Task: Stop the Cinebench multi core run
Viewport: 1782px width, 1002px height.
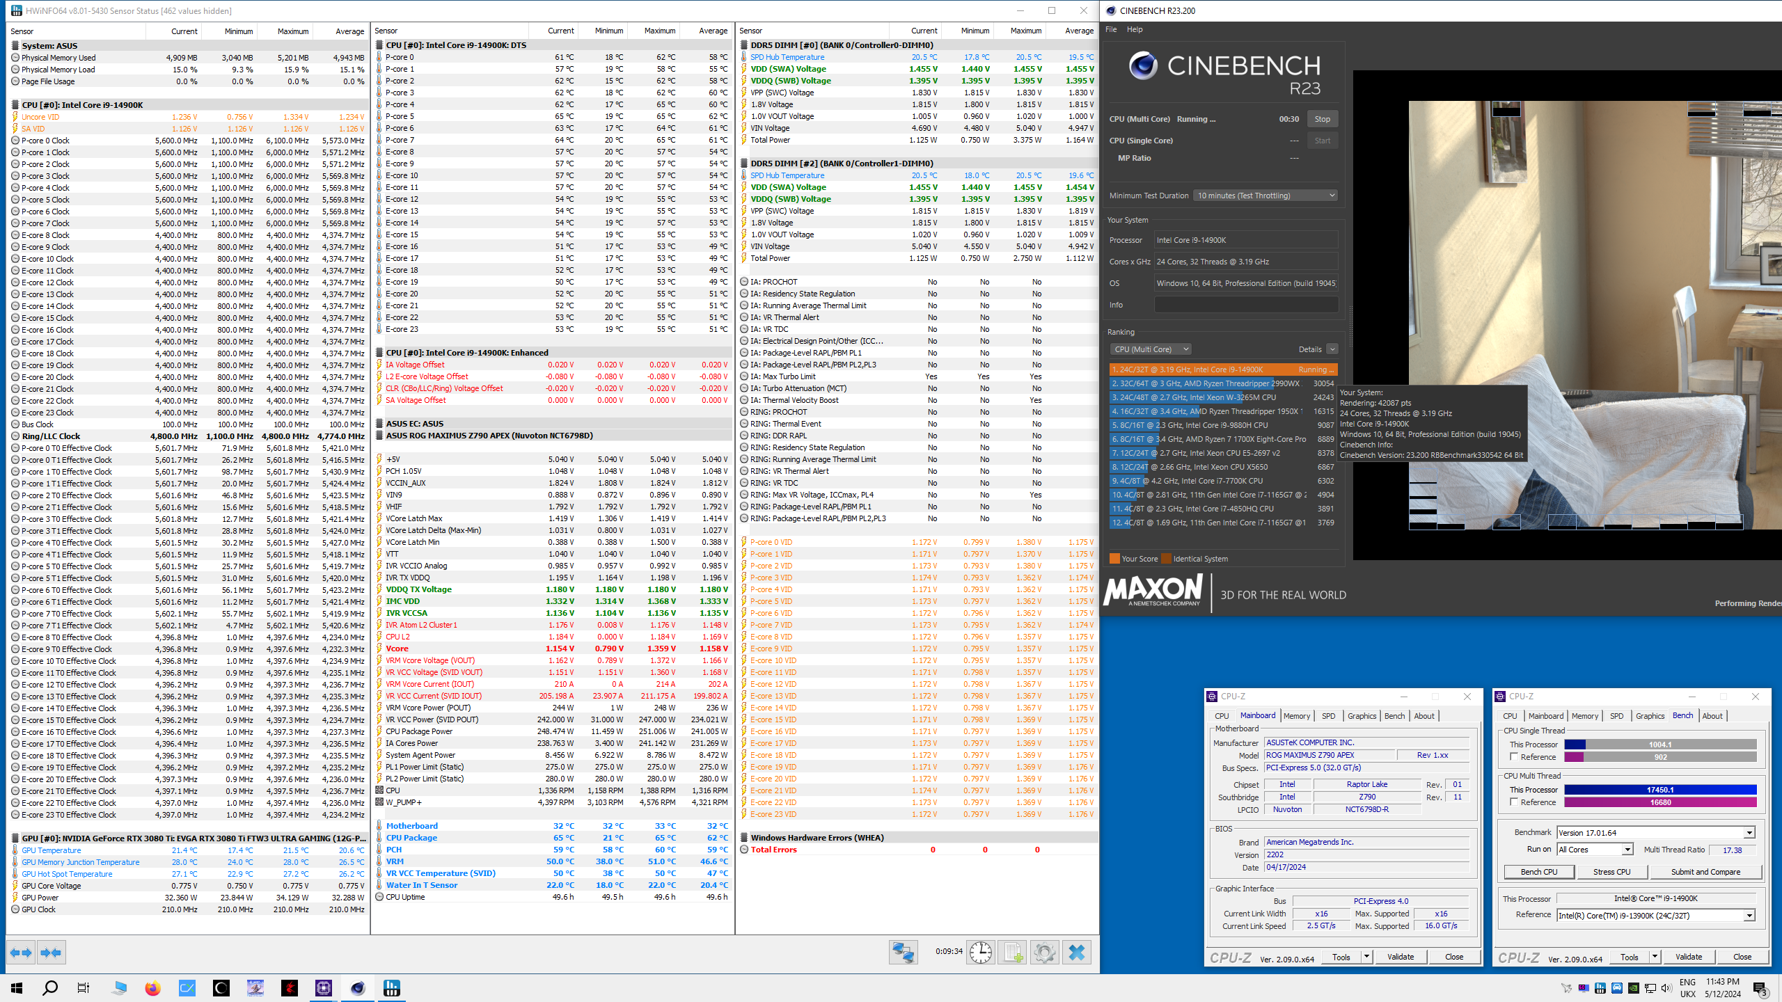Action: [x=1322, y=119]
